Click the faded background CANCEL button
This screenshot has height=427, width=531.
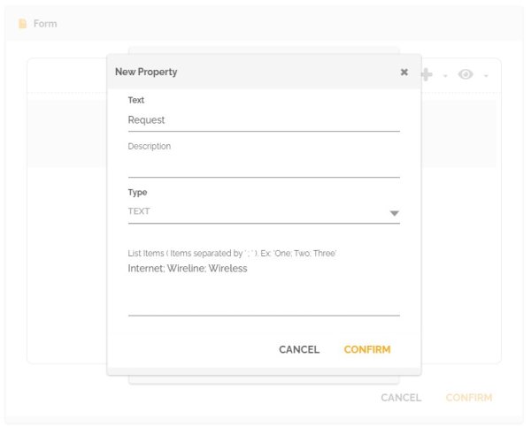click(401, 398)
